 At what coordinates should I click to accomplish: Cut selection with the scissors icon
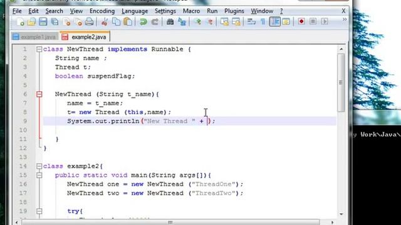(x=105, y=22)
